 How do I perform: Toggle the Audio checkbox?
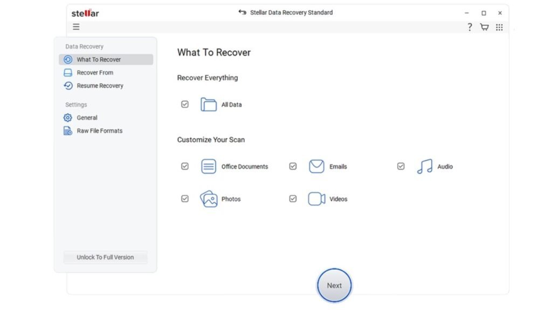(x=401, y=166)
